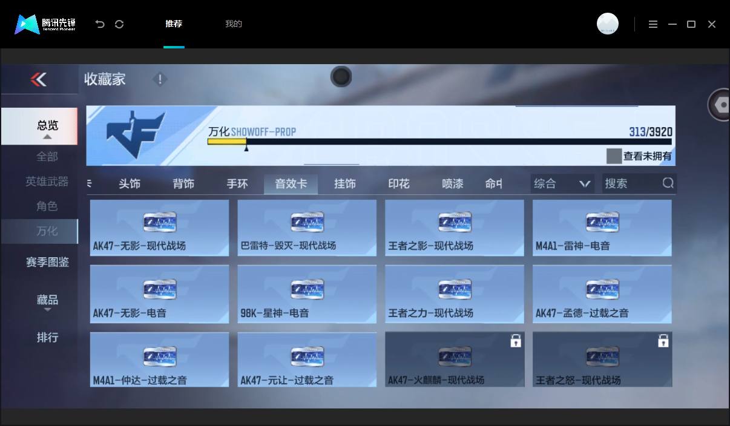Click sound card icon of M4A1-雷神-电音
This screenshot has width=730, height=426.
(x=602, y=223)
